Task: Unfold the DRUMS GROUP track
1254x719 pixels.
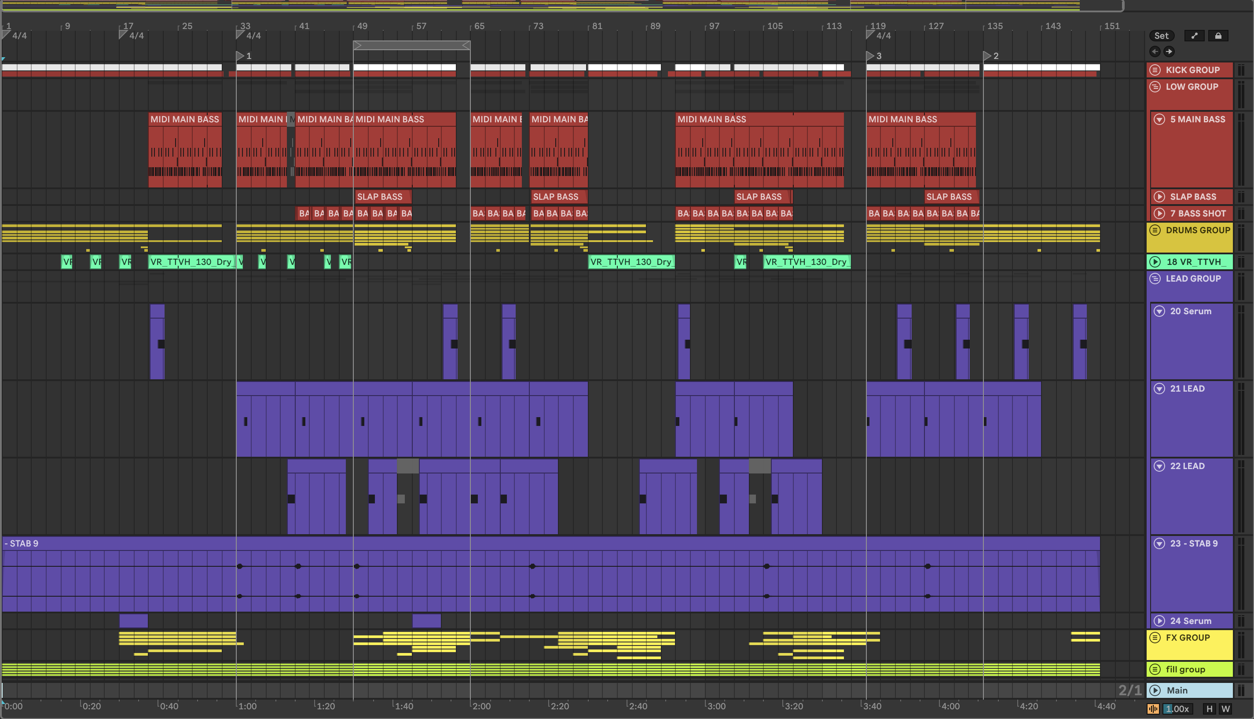Action: point(1155,230)
